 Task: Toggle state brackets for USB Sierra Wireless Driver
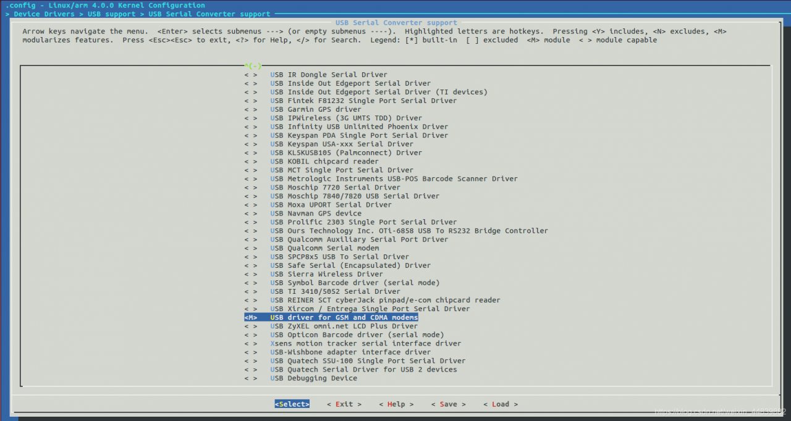(251, 274)
